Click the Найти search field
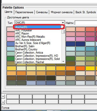Image resolution: width=97 pixels, height=111 pixels. point(86,23)
